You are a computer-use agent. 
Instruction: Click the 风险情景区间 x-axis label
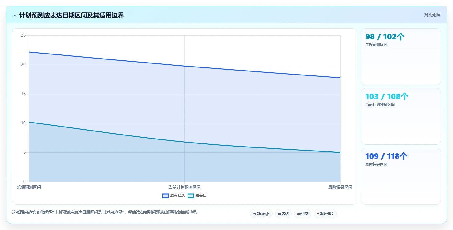click(x=340, y=187)
